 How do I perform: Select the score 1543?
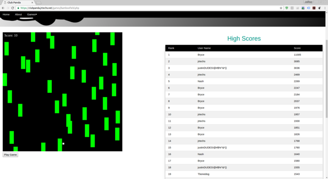(297, 174)
